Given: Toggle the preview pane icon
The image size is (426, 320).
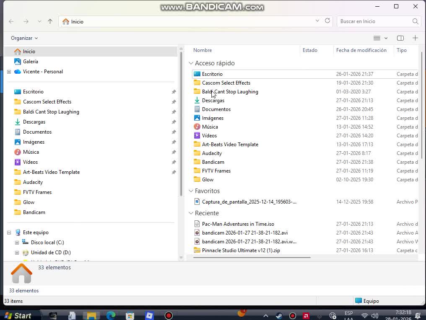Looking at the screenshot, I should point(400,38).
